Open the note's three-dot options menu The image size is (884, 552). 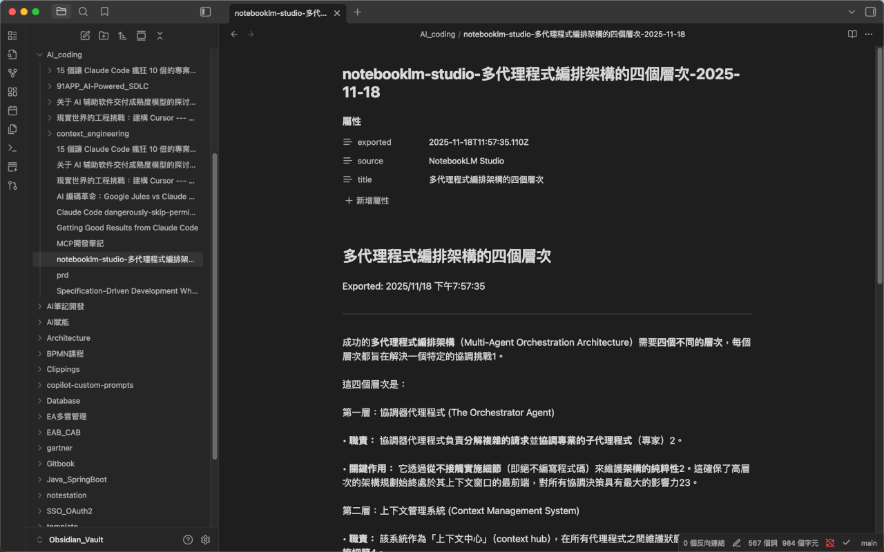[869, 34]
